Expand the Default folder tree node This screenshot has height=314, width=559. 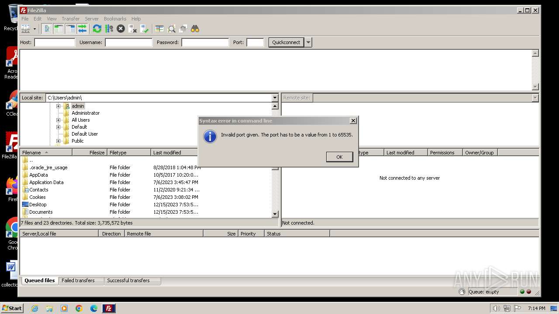tap(58, 127)
